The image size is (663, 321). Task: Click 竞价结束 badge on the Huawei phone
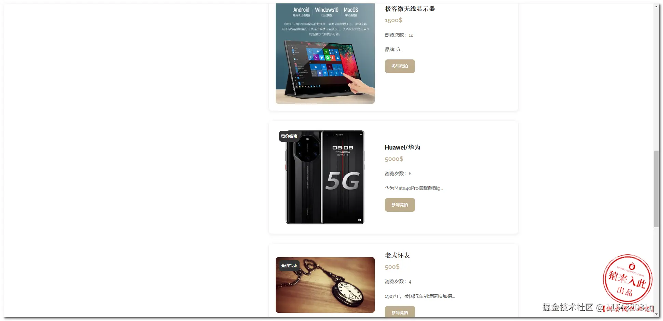point(289,136)
